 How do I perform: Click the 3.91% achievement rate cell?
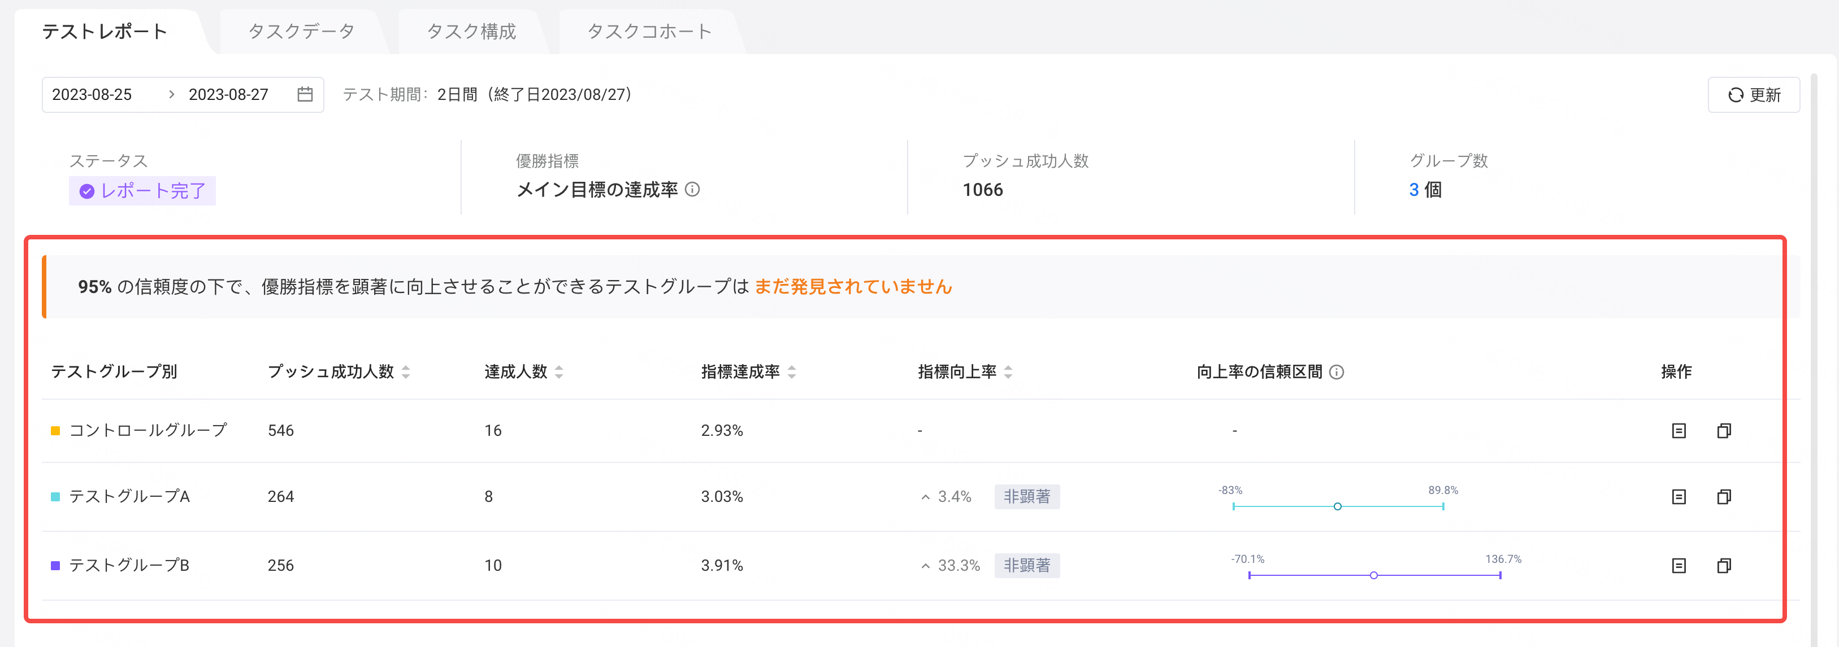(722, 566)
